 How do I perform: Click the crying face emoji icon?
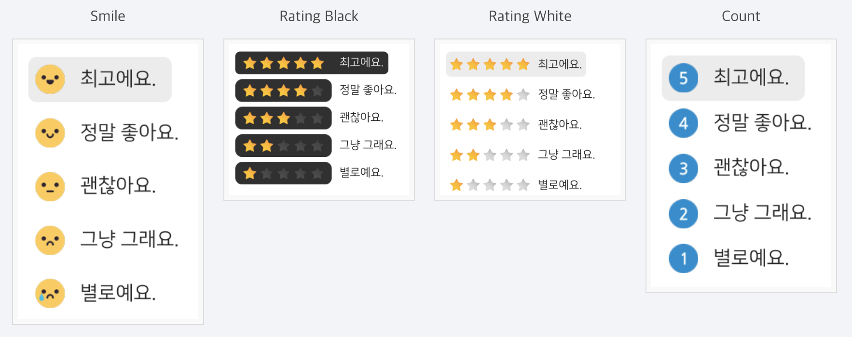coord(50,293)
